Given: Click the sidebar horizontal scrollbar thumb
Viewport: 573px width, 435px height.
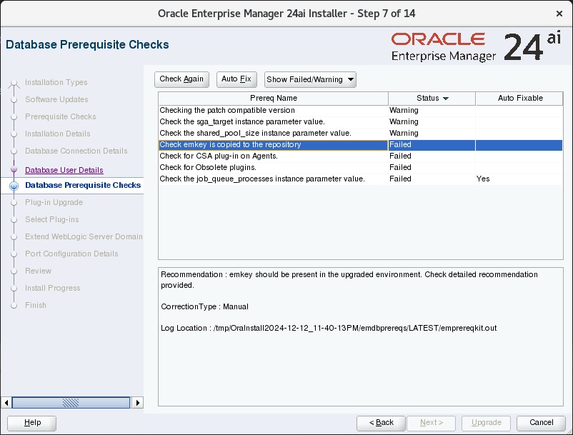Looking at the screenshot, I should point(71,403).
